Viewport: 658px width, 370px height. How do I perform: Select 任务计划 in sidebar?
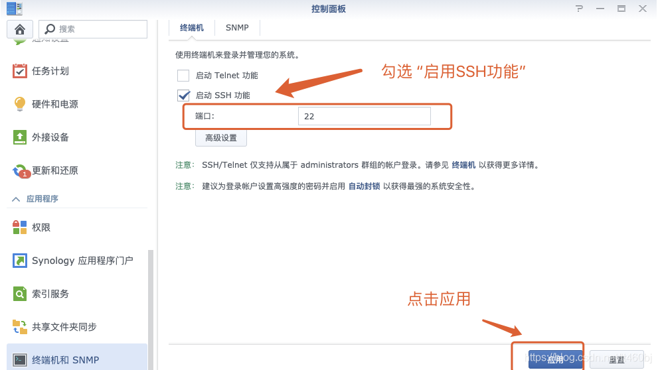50,71
